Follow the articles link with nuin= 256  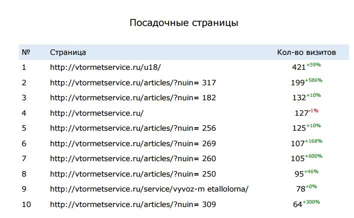[x=133, y=128]
